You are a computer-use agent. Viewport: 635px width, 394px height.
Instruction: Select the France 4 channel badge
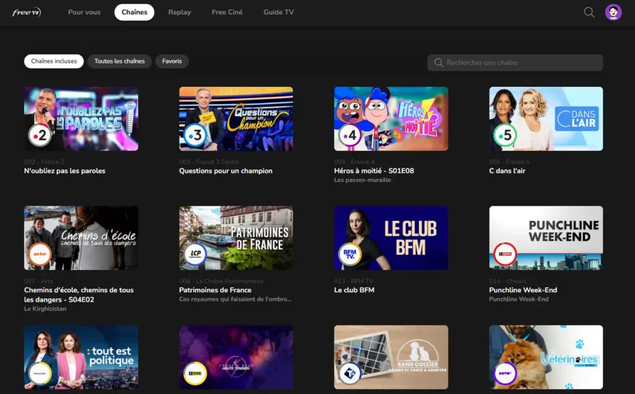click(x=349, y=134)
